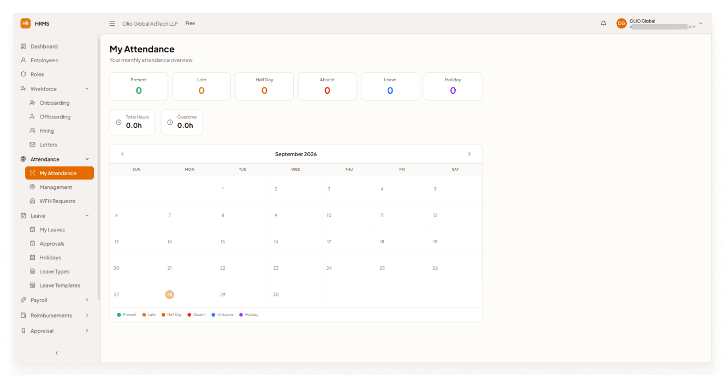The height and width of the screenshot is (375, 725).
Task: Go to next month in calendar
Action: [470, 154]
